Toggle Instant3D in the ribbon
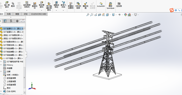 click(x=101, y=5)
